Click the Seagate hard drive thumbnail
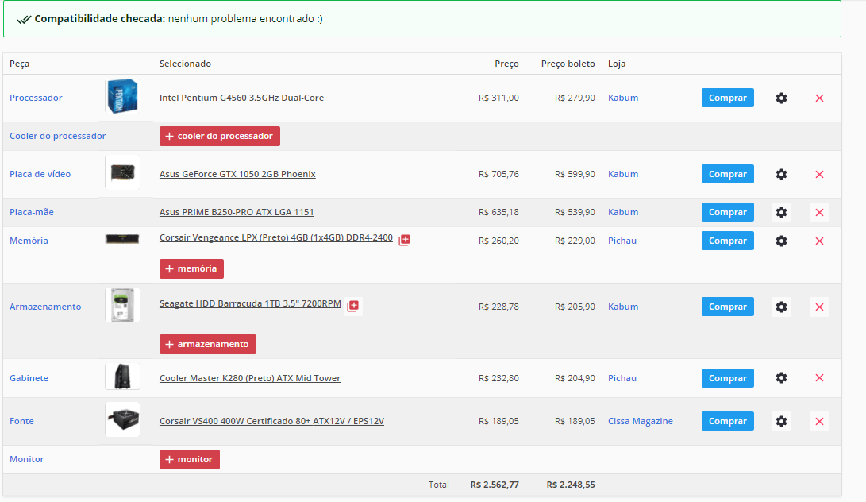Viewport: 866px width, 502px height. 122,305
